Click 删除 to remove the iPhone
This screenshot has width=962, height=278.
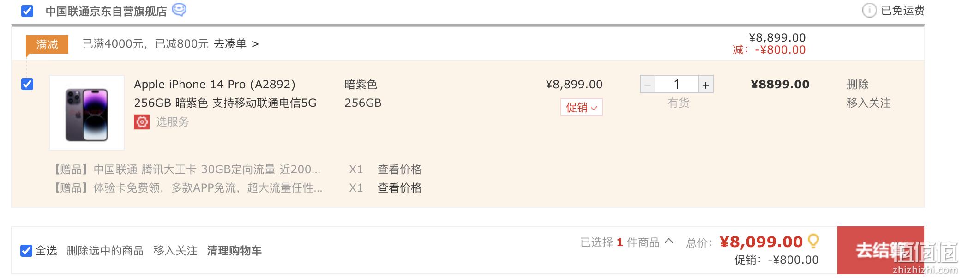(858, 85)
